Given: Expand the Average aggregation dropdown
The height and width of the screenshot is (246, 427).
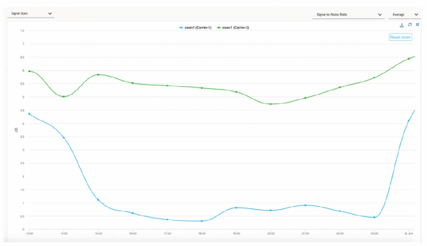Looking at the screenshot, I should pyautogui.click(x=405, y=15).
